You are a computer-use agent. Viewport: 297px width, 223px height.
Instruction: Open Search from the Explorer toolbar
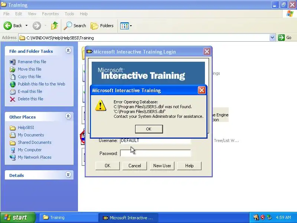pyautogui.click(x=75, y=26)
